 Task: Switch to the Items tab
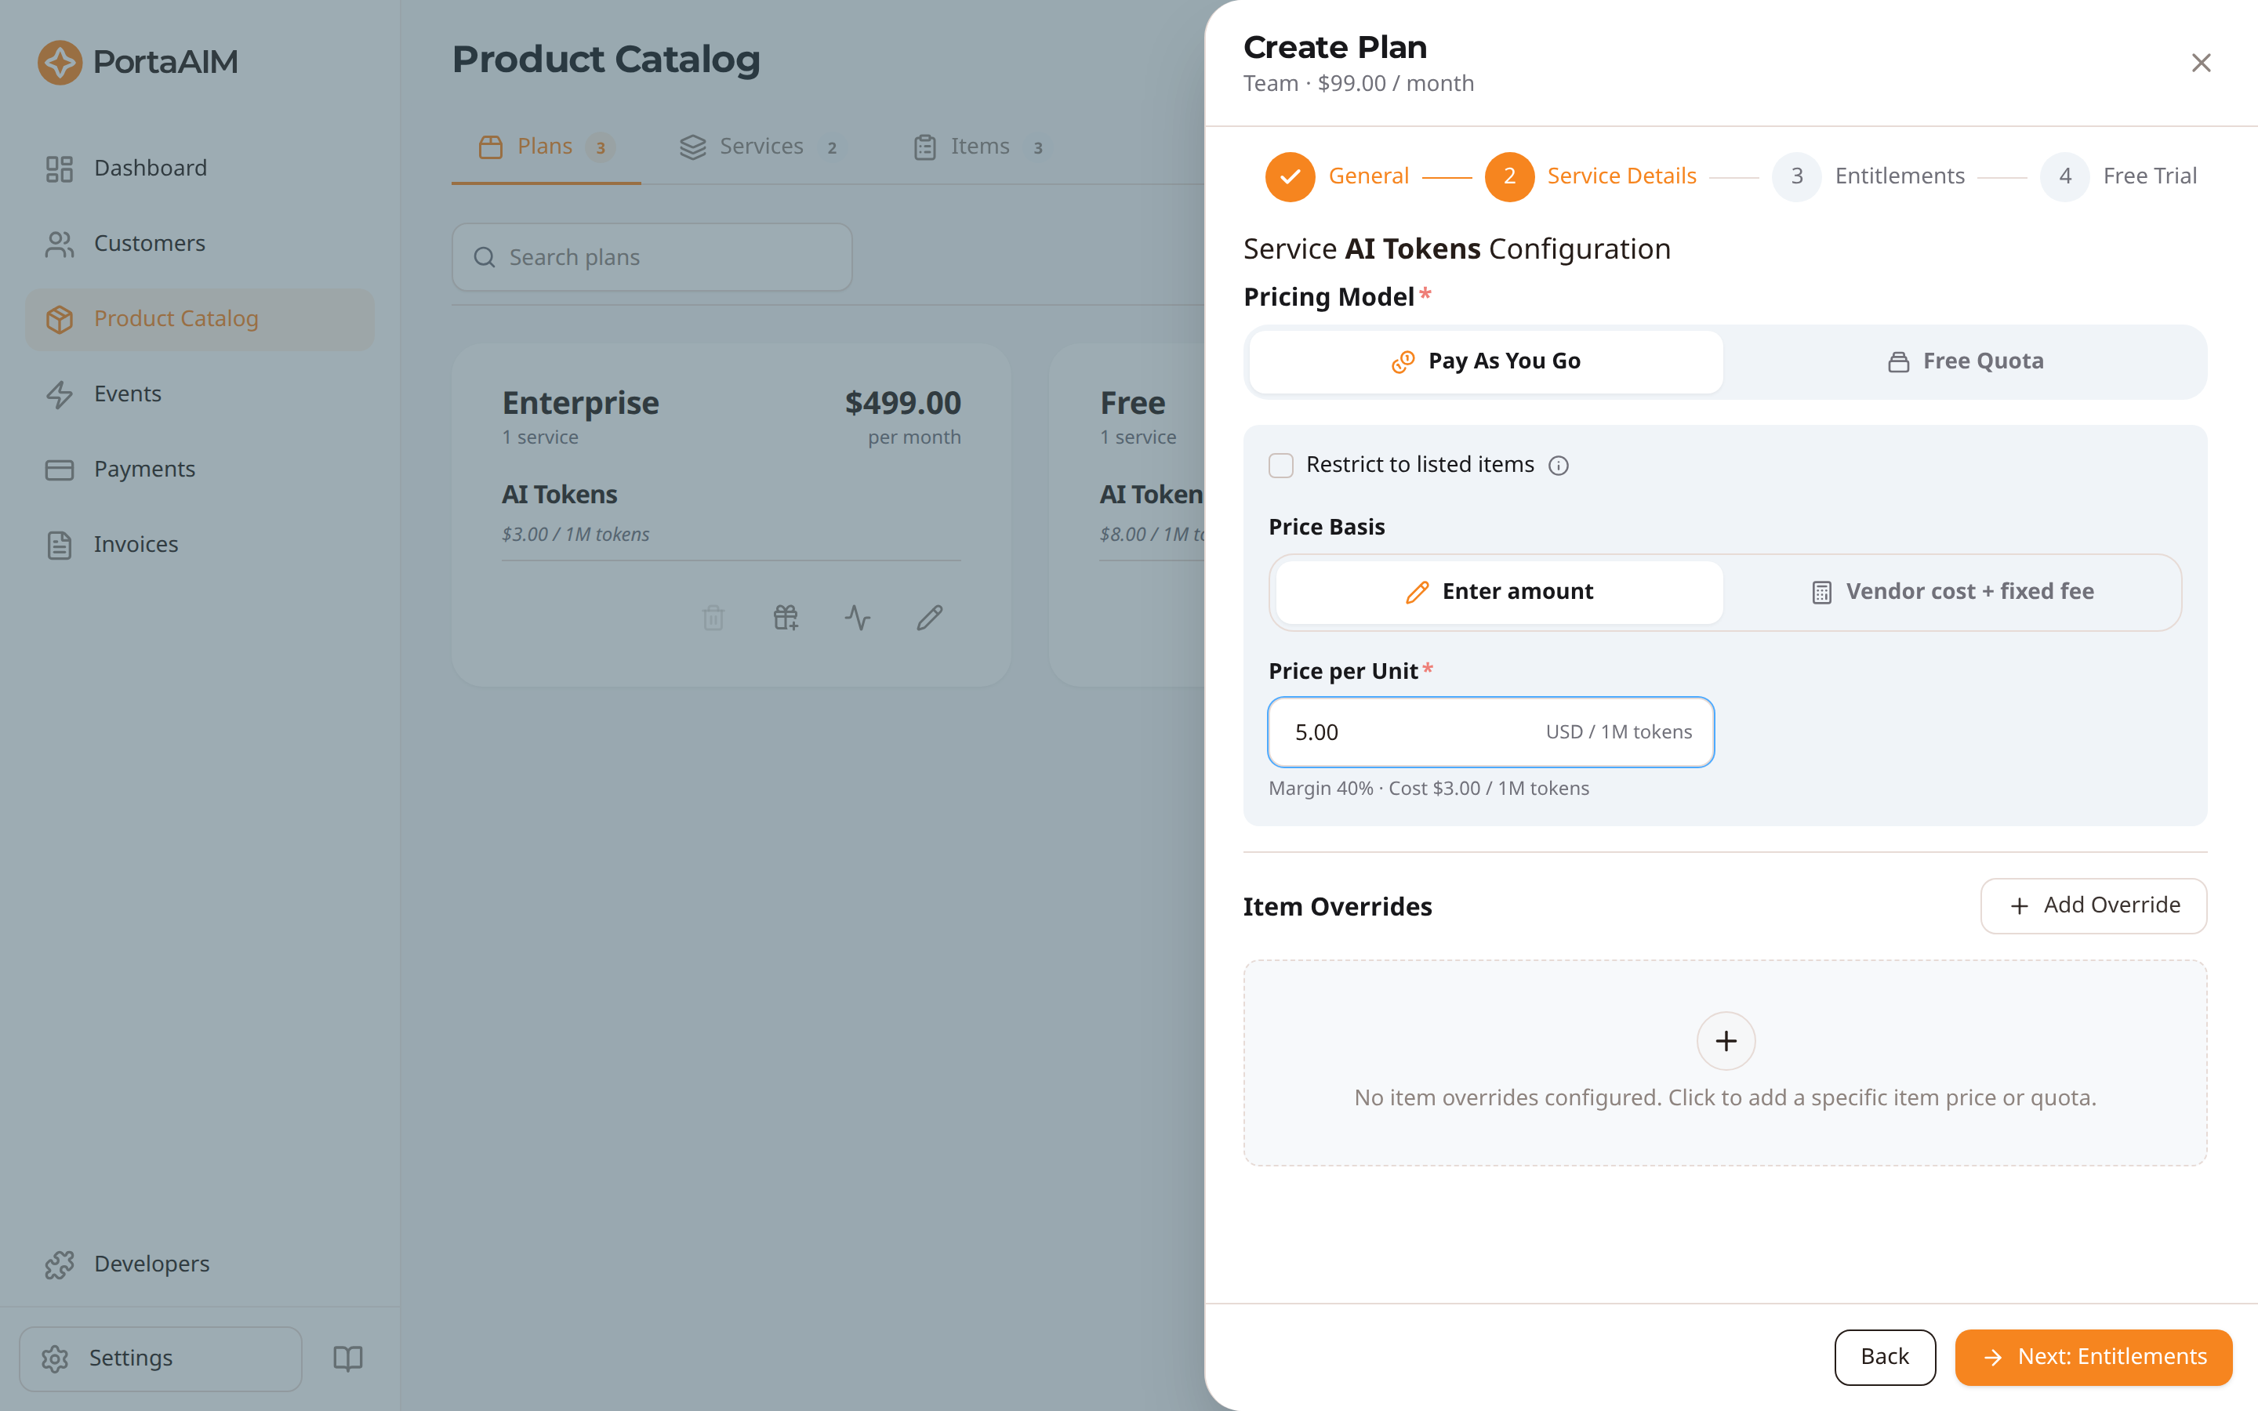tap(978, 147)
